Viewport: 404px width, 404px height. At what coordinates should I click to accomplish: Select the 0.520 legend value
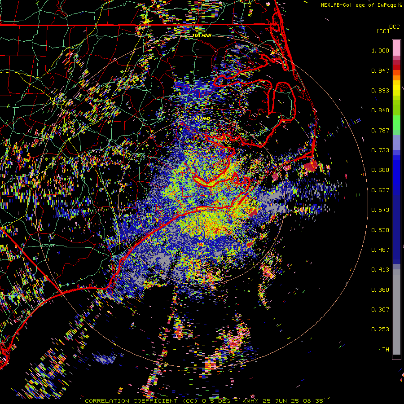[x=380, y=230]
